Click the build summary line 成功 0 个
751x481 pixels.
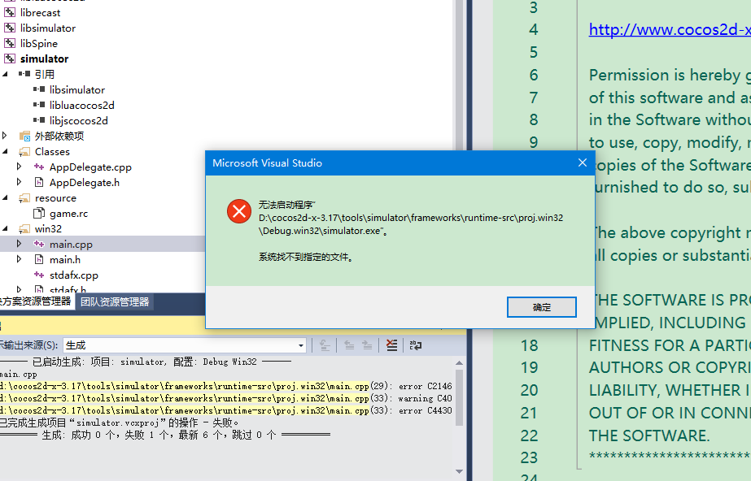(164, 435)
